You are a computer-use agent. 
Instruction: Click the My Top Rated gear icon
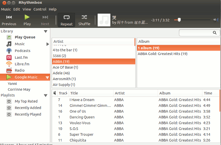click(x=9, y=101)
